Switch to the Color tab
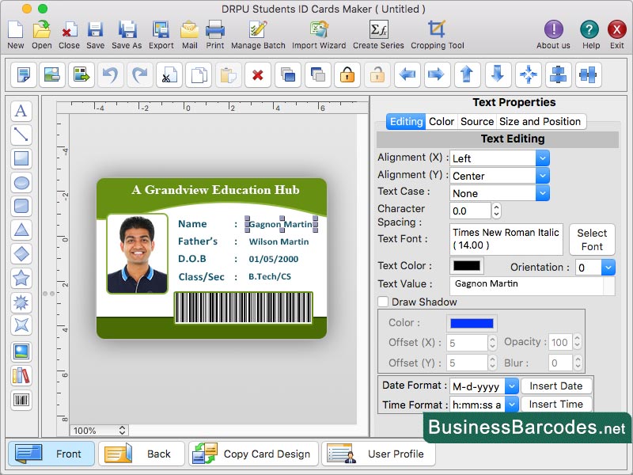 [442, 121]
